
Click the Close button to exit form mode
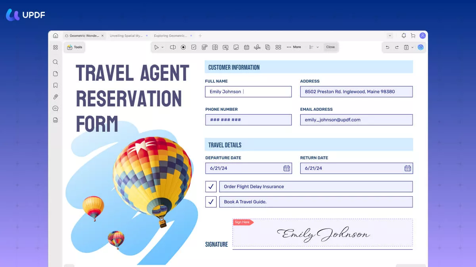click(x=331, y=47)
